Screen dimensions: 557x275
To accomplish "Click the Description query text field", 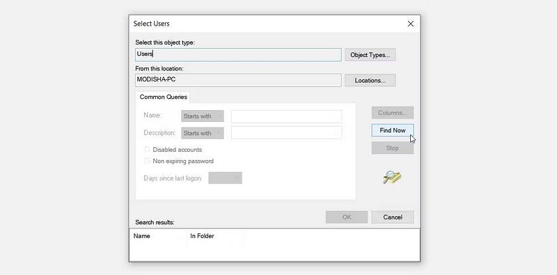I will [x=287, y=132].
